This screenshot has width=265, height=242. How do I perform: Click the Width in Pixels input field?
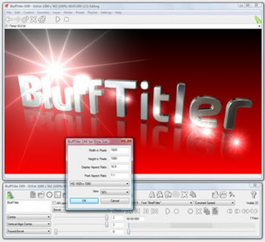(x=119, y=150)
